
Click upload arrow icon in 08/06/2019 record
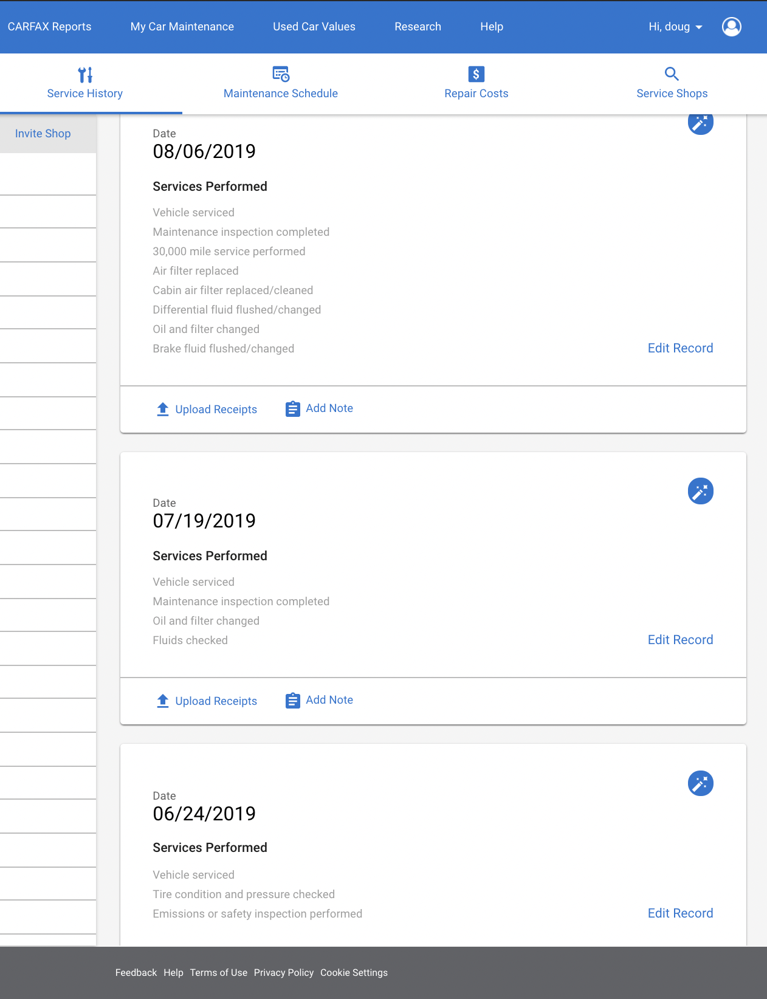(x=163, y=410)
